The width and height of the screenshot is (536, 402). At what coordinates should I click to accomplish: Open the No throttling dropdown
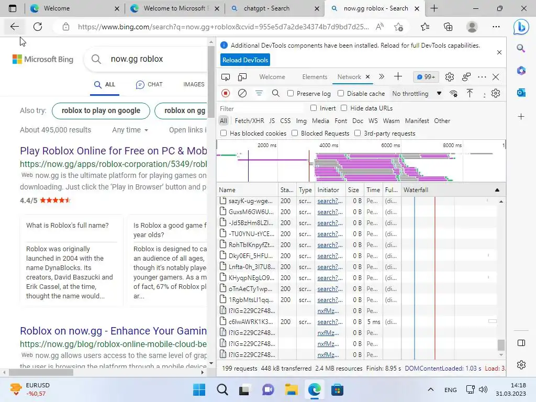pos(417,93)
